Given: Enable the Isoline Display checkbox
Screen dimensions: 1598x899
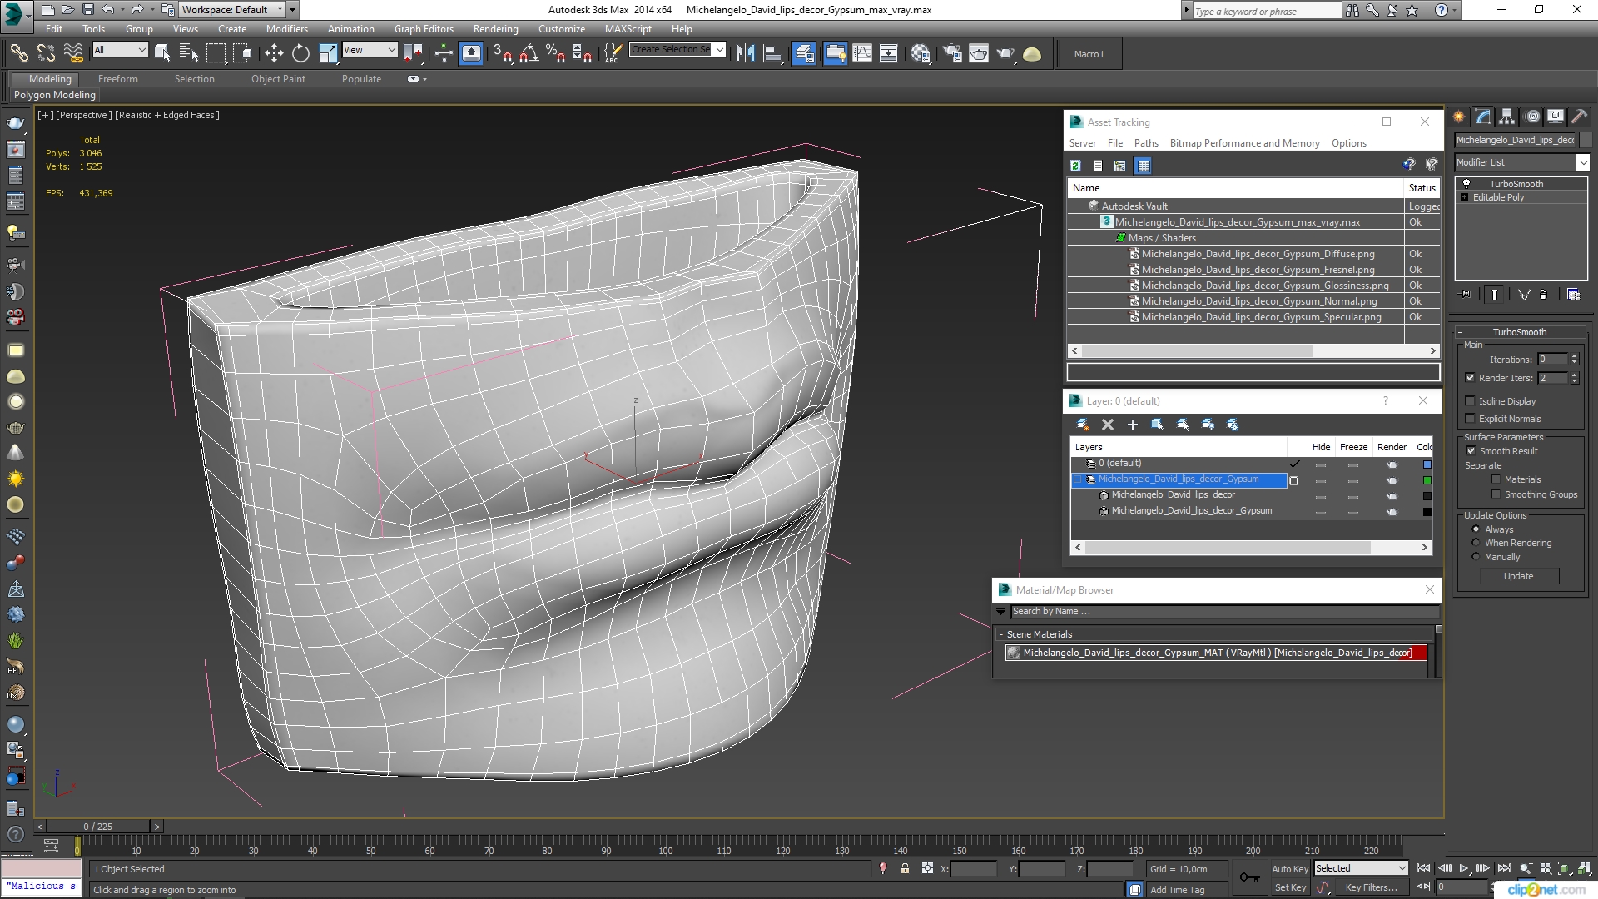Looking at the screenshot, I should pos(1471,400).
